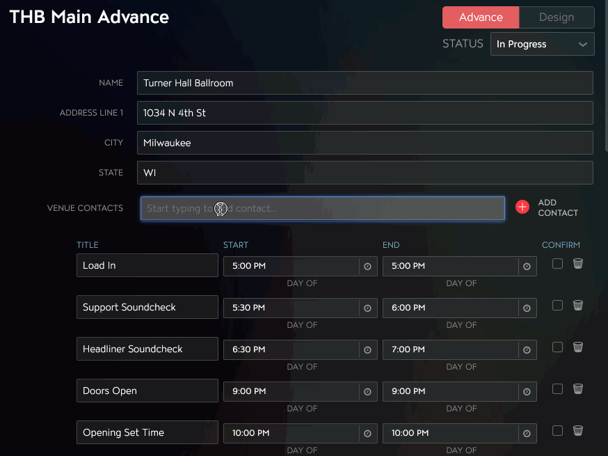Click the START column header
608x456 pixels.
click(x=236, y=245)
